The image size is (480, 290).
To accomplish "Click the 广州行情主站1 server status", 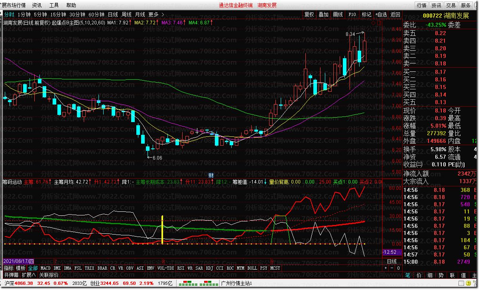I will coord(236,283).
